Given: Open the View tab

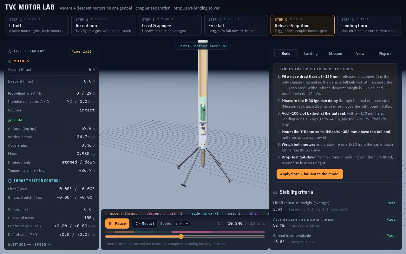Looking at the screenshot, I should (x=360, y=53).
